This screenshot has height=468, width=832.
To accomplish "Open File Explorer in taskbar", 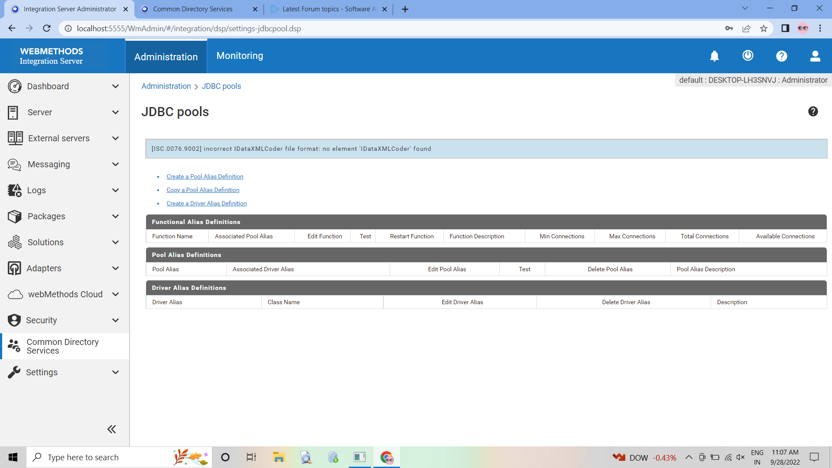I will click(x=279, y=457).
